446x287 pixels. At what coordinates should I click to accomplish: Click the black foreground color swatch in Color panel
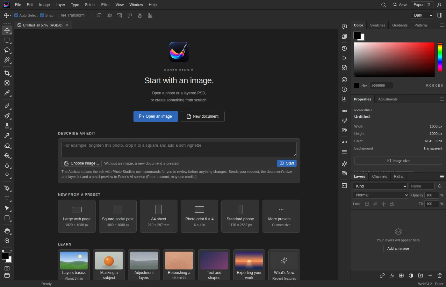(357, 35)
